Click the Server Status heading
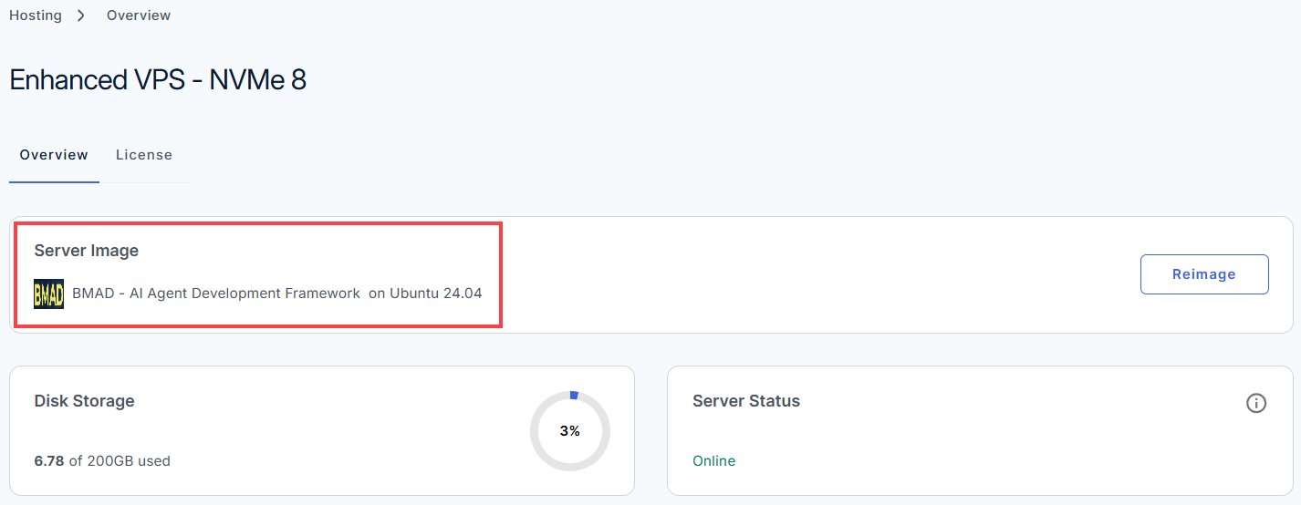 click(746, 401)
